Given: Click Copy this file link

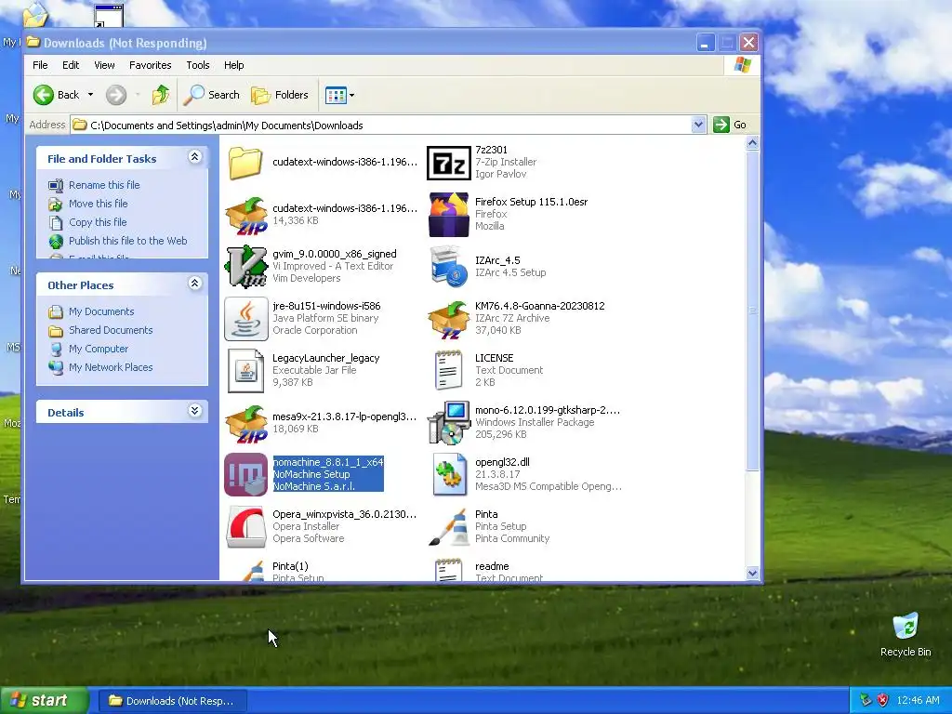Looking at the screenshot, I should point(97,222).
